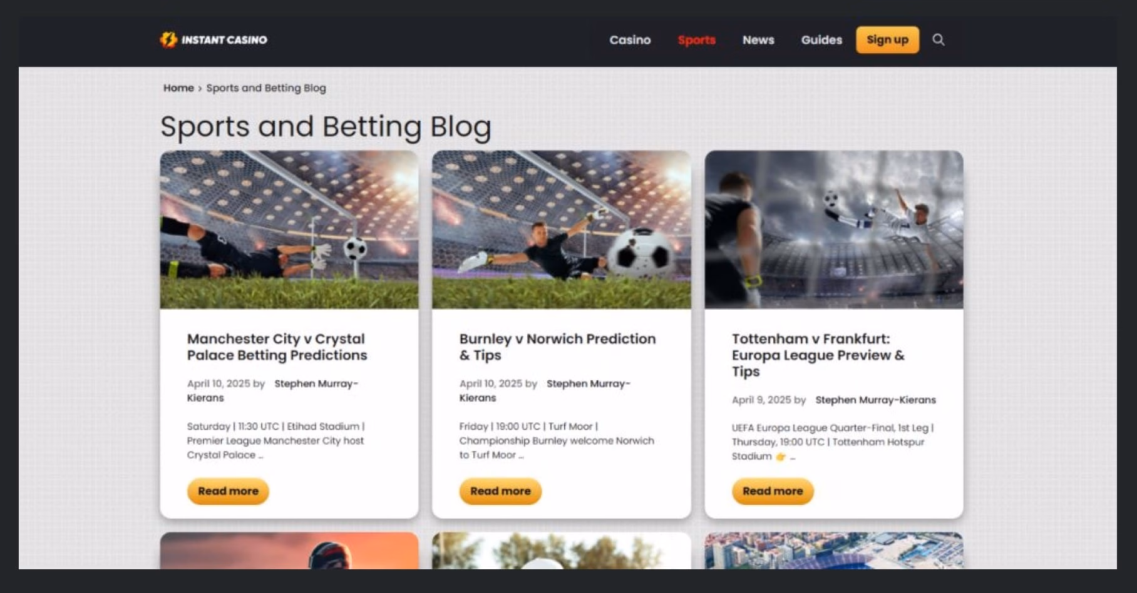Open the search magnifier icon
This screenshot has width=1137, height=593.
938,40
